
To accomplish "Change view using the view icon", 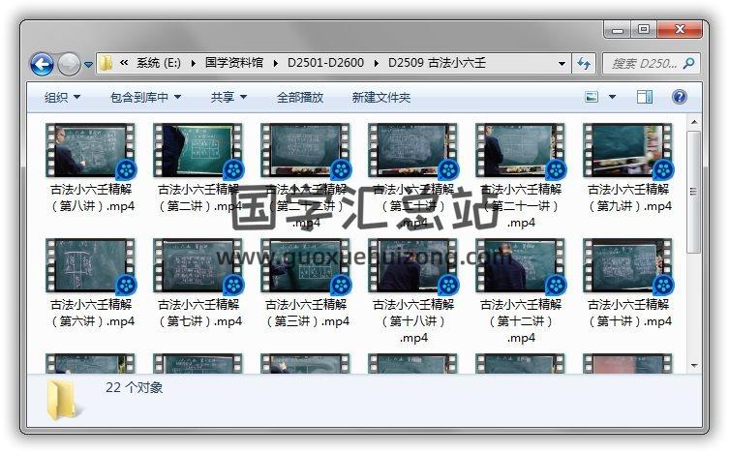I will 592,97.
